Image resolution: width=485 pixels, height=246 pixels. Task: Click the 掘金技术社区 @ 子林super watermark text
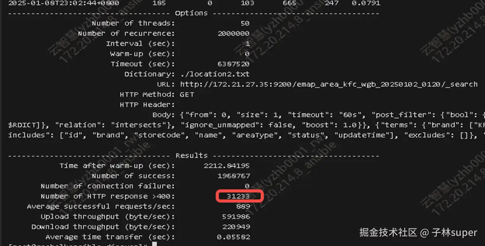[x=418, y=232]
